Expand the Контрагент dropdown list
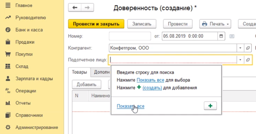The image size is (256, 134). click(240, 48)
